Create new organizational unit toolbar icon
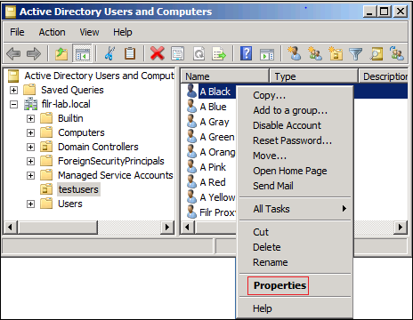 click(x=336, y=53)
